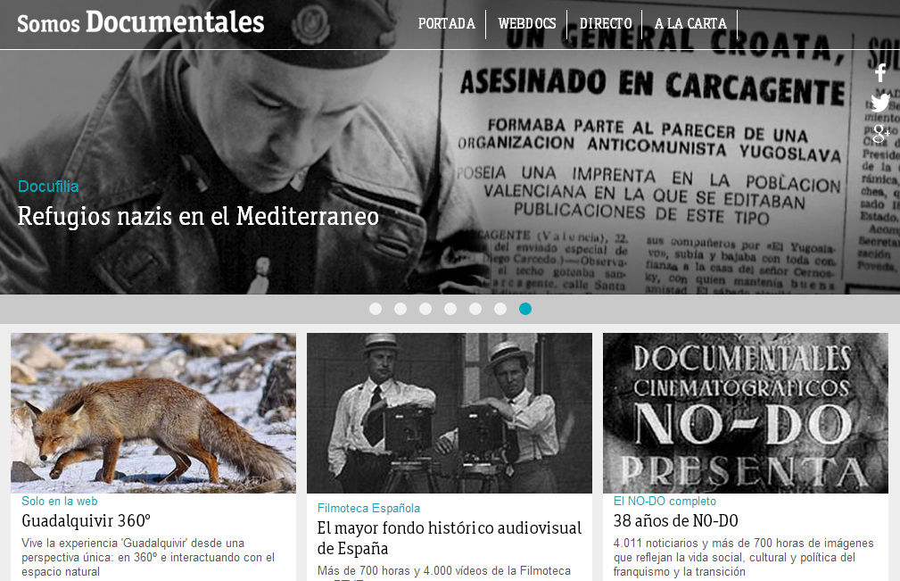Open 'Refugios nazis en el Mediterraneo' headline
The image size is (900, 581).
pyautogui.click(x=198, y=216)
